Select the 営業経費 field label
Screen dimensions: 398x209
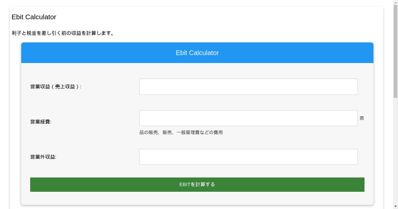tap(40, 122)
